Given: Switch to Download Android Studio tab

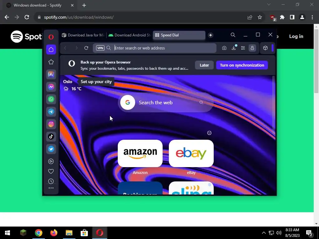Looking at the screenshot, I should click(129, 35).
